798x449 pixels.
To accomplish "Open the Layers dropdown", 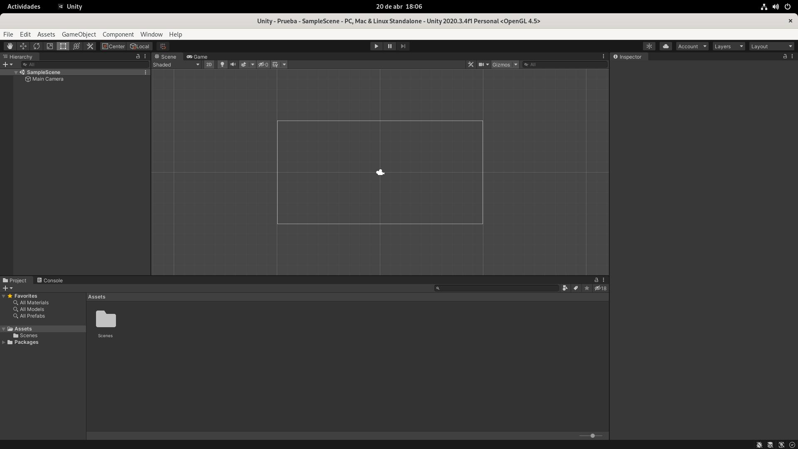I will (729, 46).
